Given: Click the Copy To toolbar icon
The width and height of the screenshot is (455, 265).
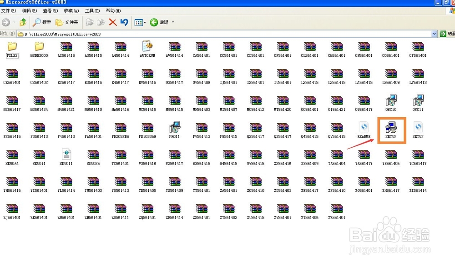Looking at the screenshot, I should [x=101, y=22].
